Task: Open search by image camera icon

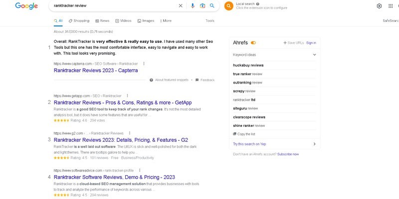Action: click(x=202, y=5)
